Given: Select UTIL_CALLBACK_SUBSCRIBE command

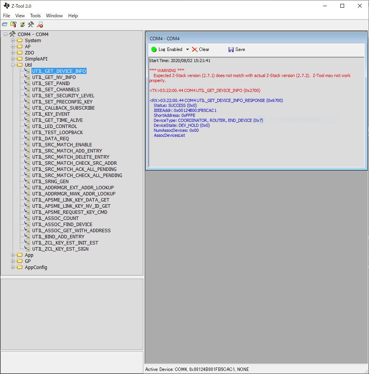Looking at the screenshot, I should point(64,108).
